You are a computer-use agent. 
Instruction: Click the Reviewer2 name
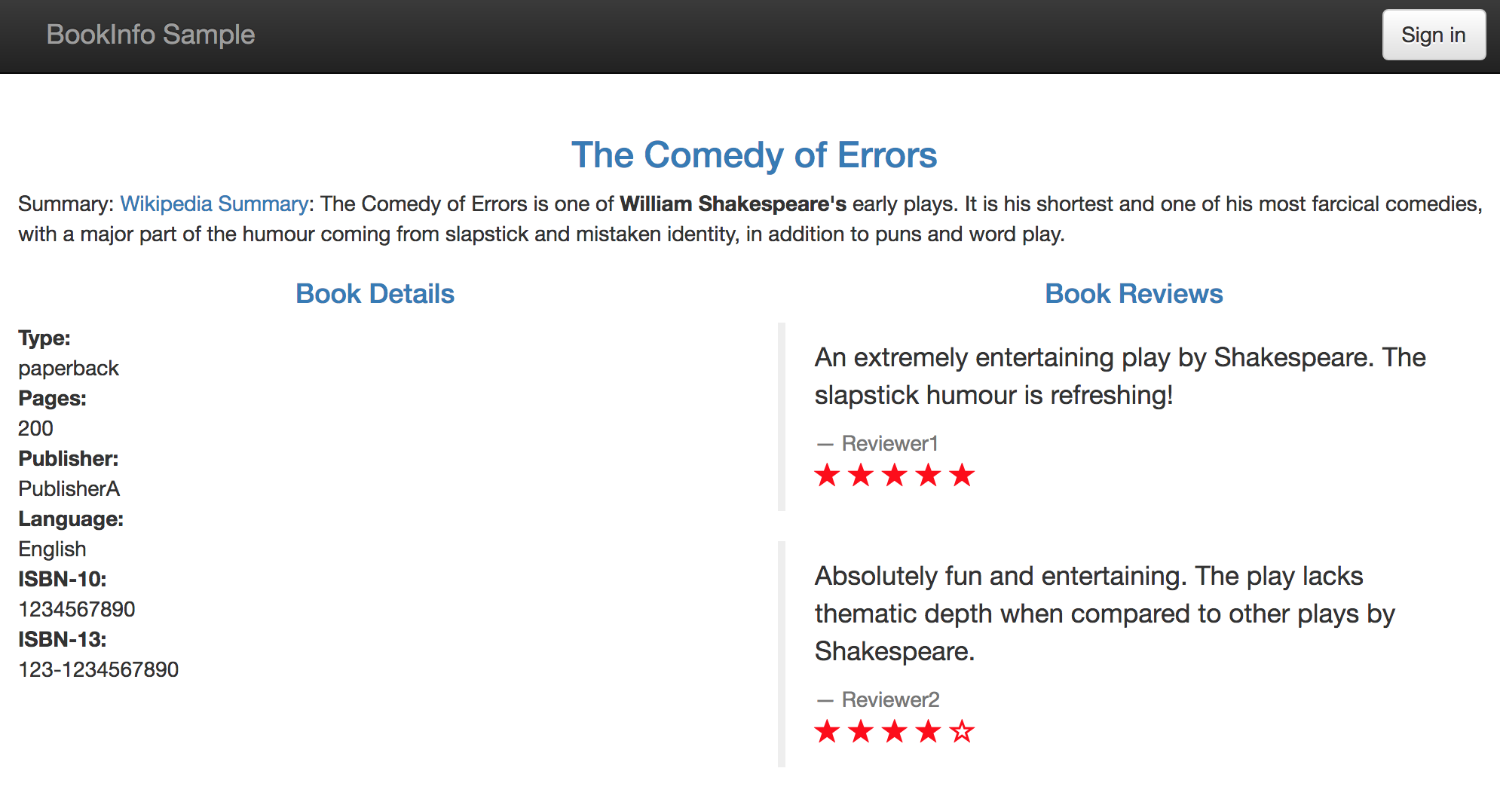point(890,700)
